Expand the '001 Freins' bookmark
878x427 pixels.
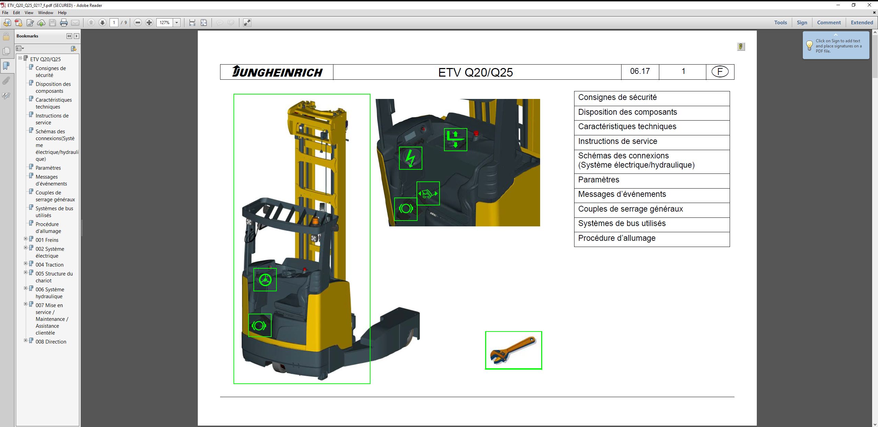(25, 238)
